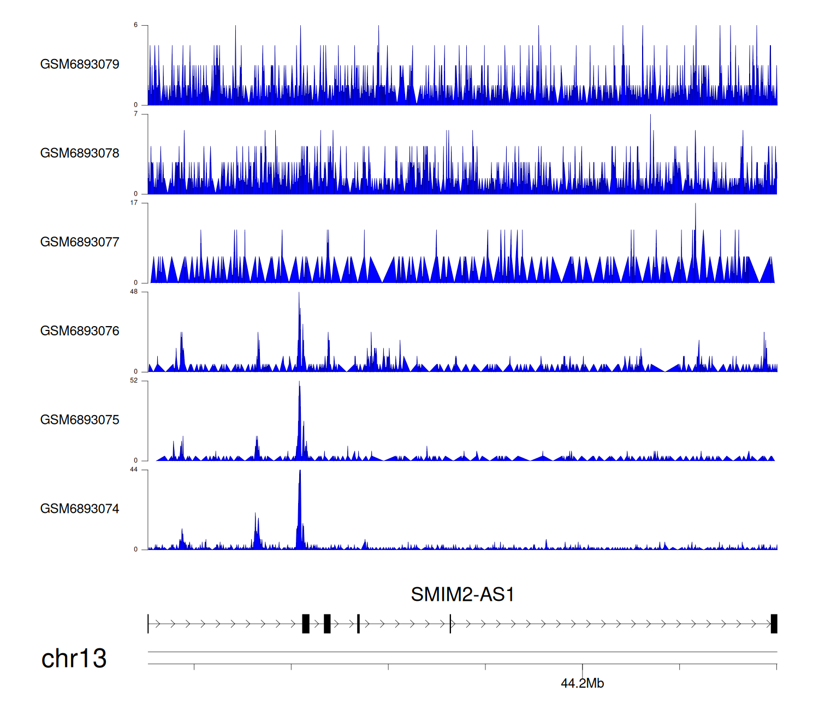Click the first thick exon block of SMIM2-AS1
The height and width of the screenshot is (721, 819).
coord(306,624)
